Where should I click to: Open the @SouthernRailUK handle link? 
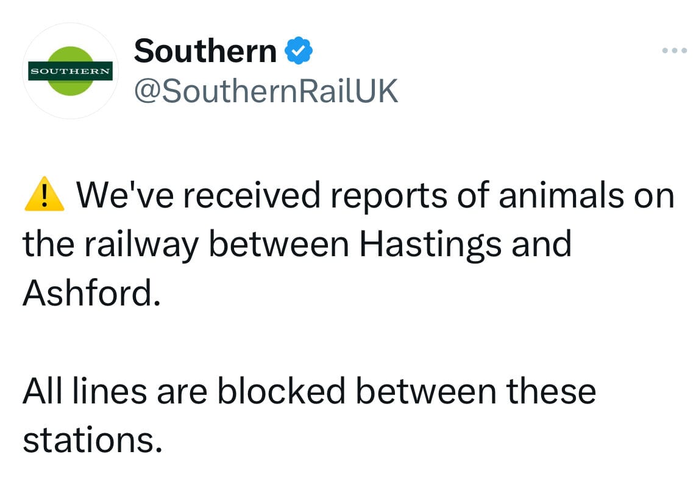point(266,91)
